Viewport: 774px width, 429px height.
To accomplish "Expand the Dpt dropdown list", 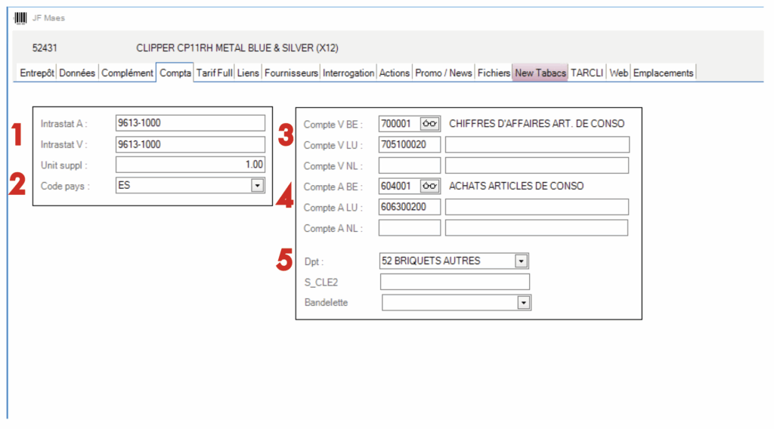I will [521, 261].
